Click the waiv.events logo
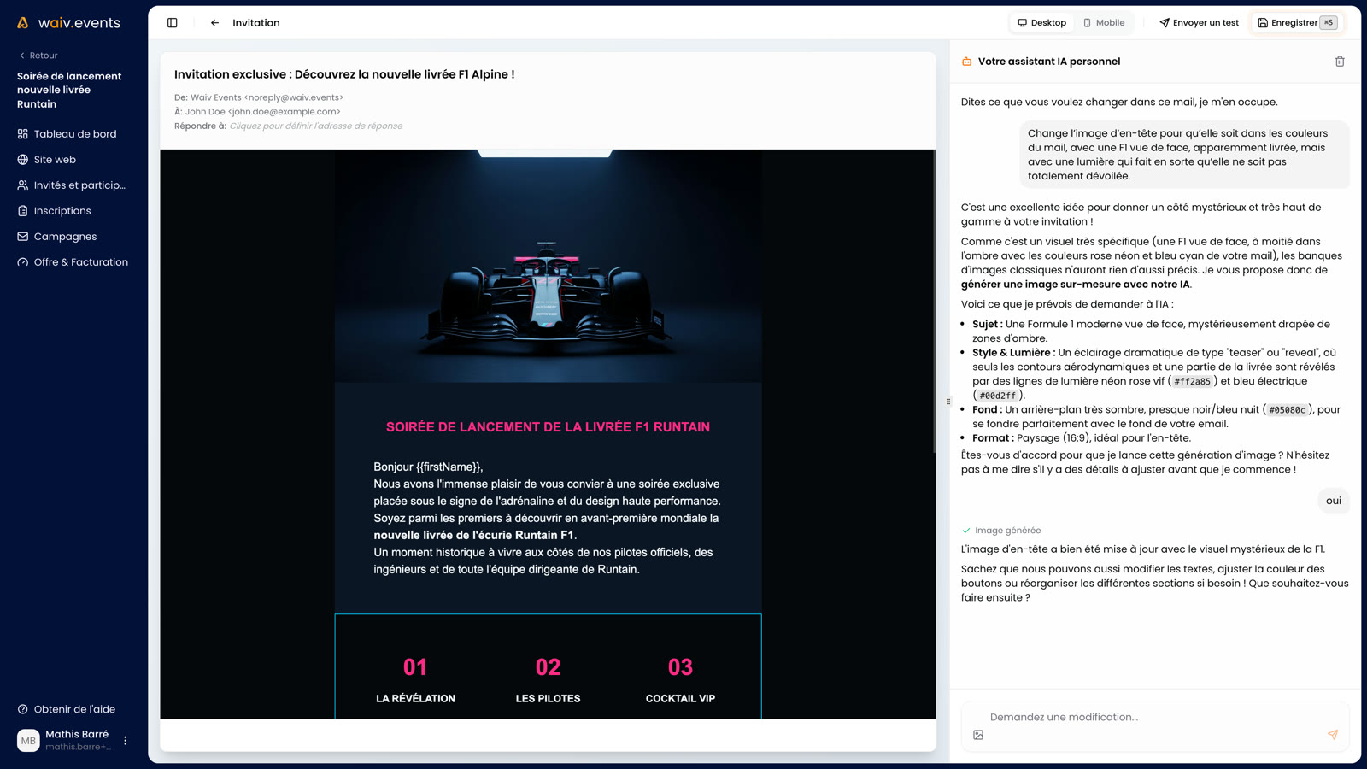Viewport: 1367px width, 769px height. pos(69,23)
